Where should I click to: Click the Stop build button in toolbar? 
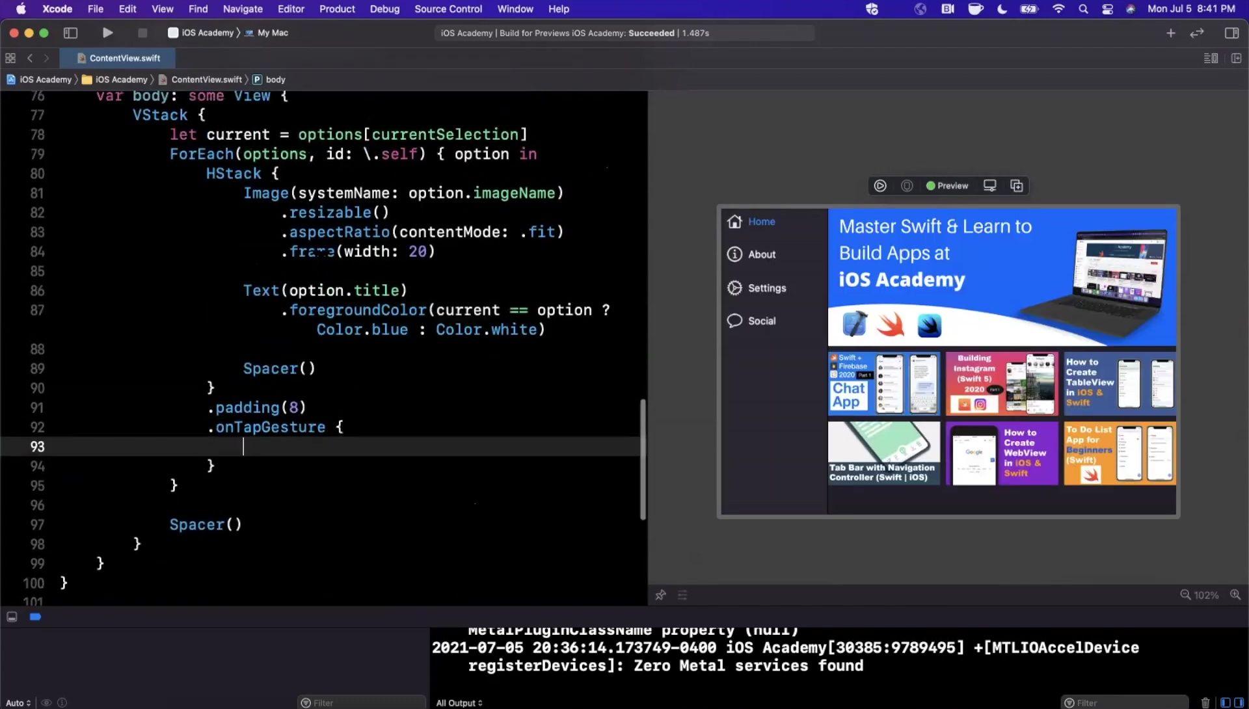(x=142, y=33)
